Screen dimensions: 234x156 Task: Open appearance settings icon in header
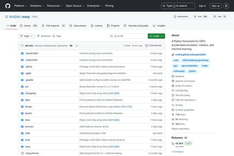pos(226,6)
